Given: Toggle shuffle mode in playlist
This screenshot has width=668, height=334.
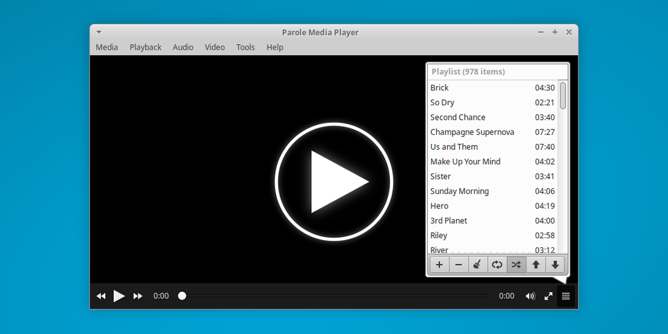Looking at the screenshot, I should coord(516,265).
